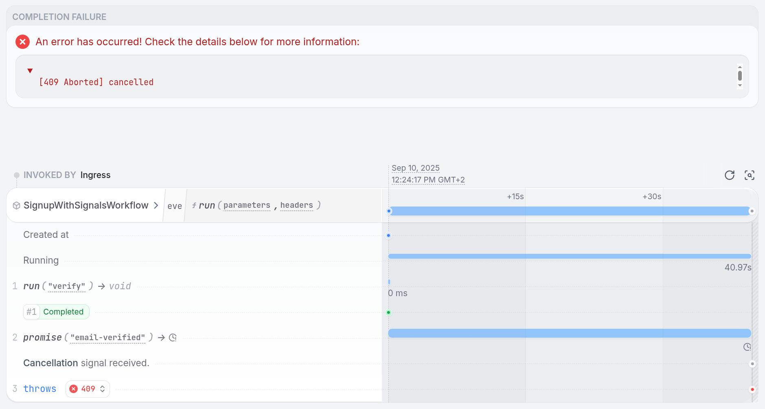Click the zoom-to-fit magnifier icon
Screen dimensions: 765x409
(x=750, y=175)
